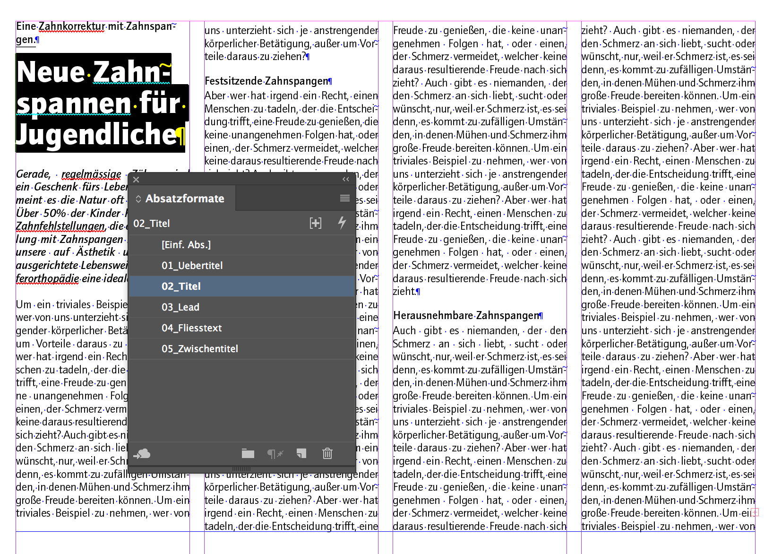Create a new paragraph style
This screenshot has width=773, height=554.
tap(301, 454)
